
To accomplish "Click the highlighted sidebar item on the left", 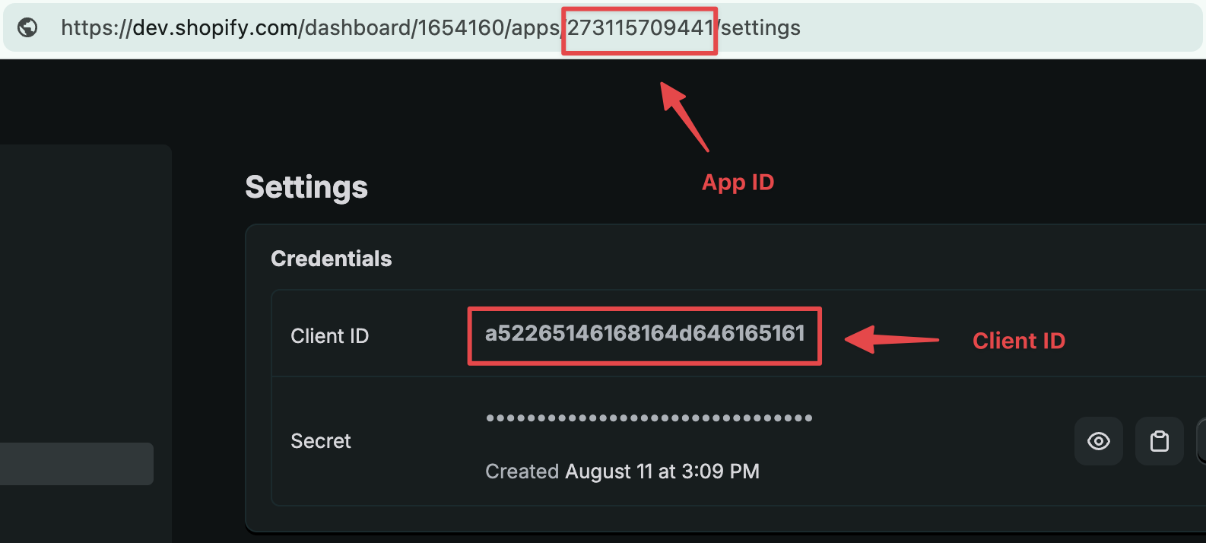I will point(76,464).
